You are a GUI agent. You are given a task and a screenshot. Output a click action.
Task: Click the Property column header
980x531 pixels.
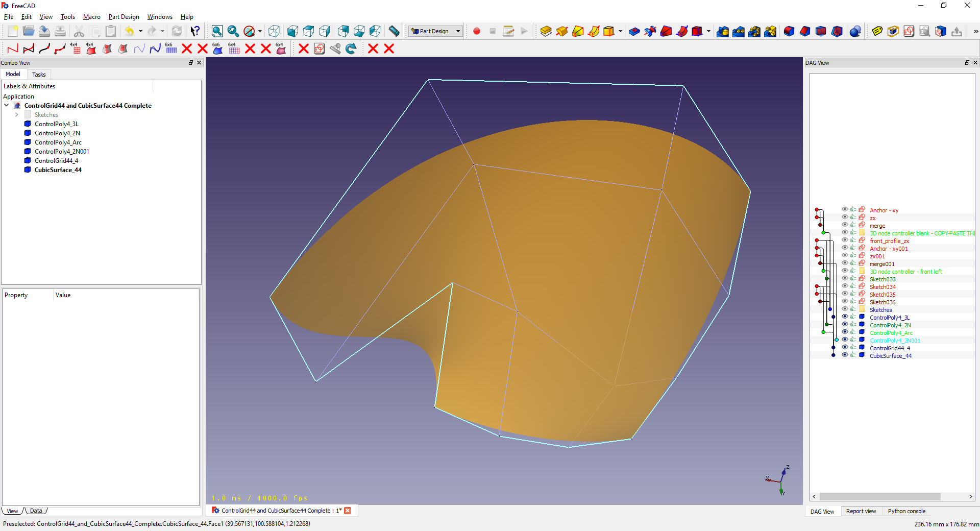[x=28, y=295]
